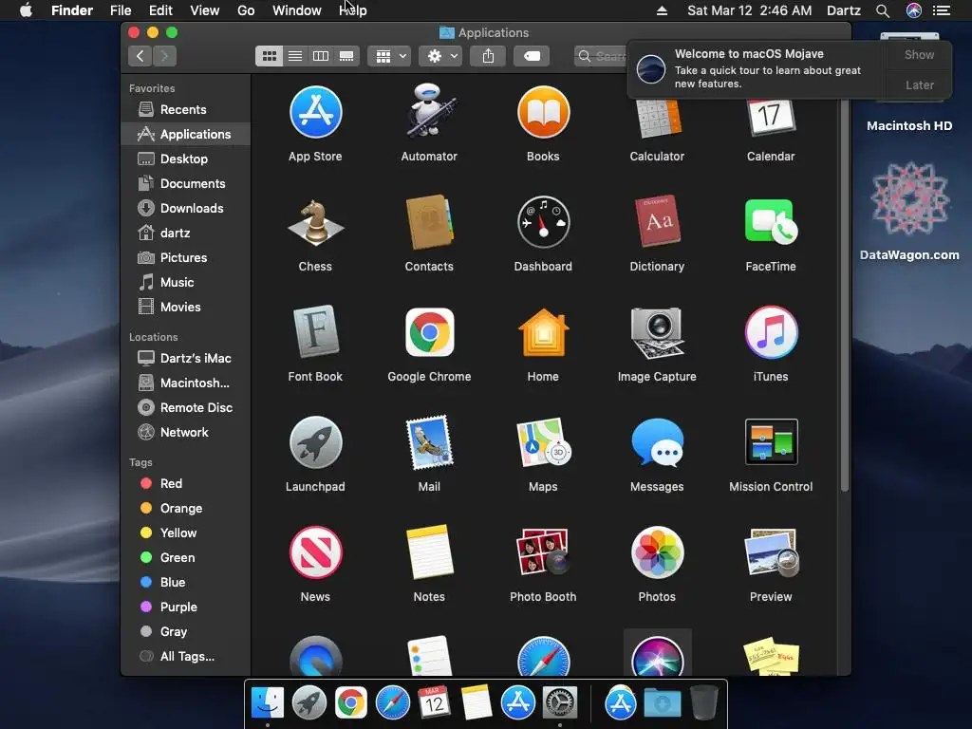
Task: Open the Action gear dropdown menu
Action: pyautogui.click(x=440, y=56)
